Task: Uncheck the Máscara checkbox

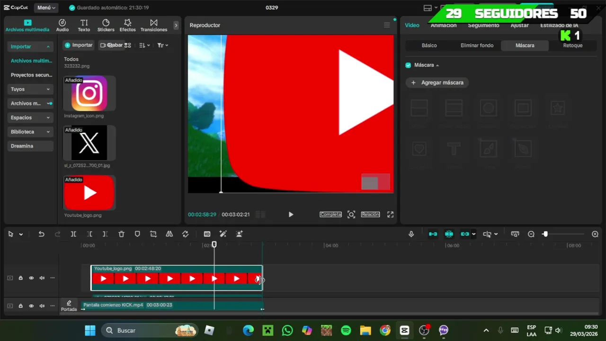Action: click(x=408, y=65)
